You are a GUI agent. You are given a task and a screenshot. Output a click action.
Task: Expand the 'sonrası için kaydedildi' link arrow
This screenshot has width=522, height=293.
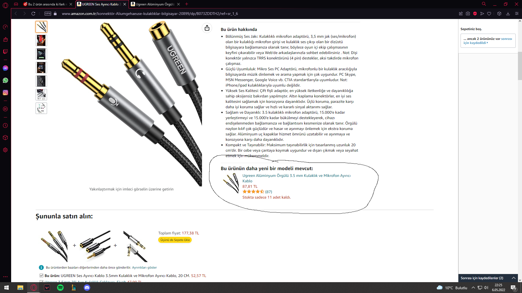[487, 43]
